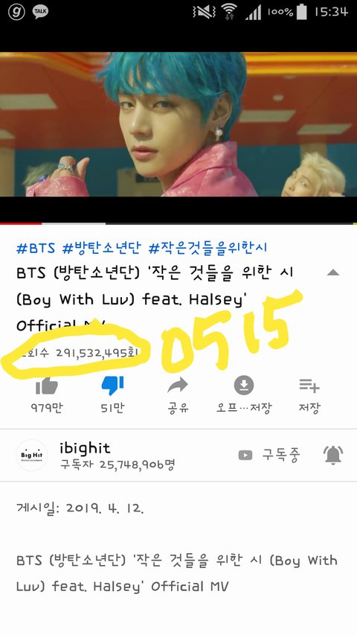The image size is (357, 635).
Task: Tap the offline download icon
Action: point(244,386)
